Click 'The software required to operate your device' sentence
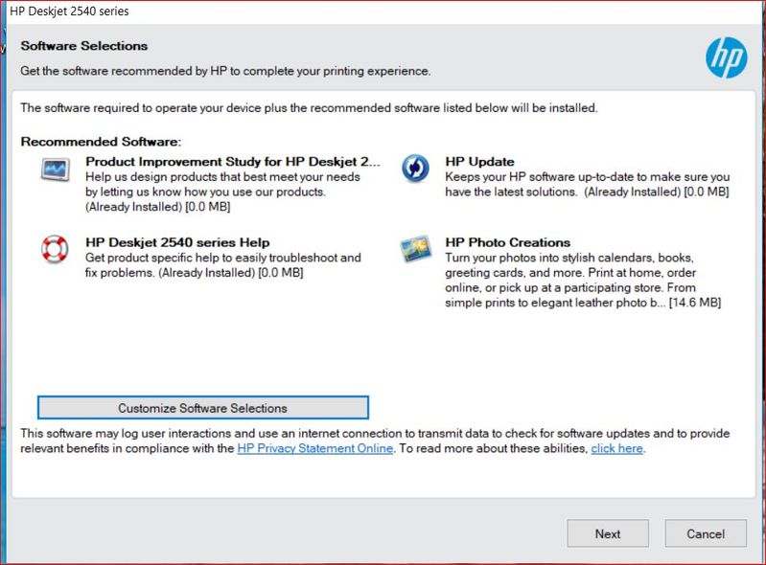This screenshot has width=766, height=565. coord(309,108)
